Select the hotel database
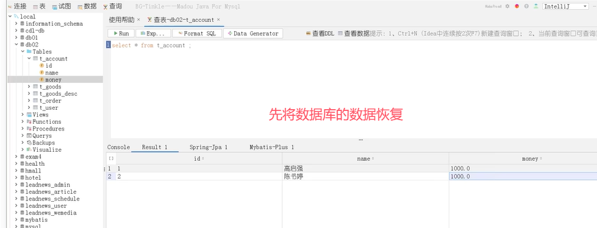The height and width of the screenshot is (228, 597). [x=33, y=178]
